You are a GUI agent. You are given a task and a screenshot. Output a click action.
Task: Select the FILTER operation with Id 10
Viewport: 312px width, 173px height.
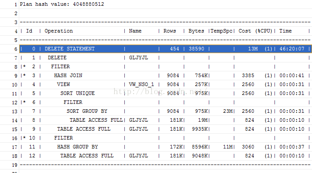tap(63, 138)
